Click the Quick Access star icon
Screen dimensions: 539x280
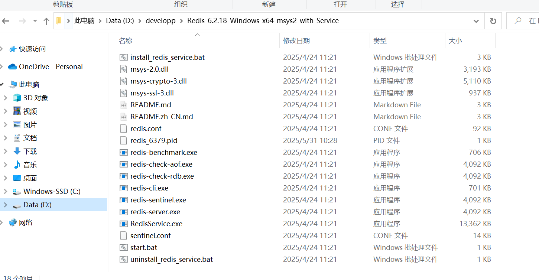point(13,49)
